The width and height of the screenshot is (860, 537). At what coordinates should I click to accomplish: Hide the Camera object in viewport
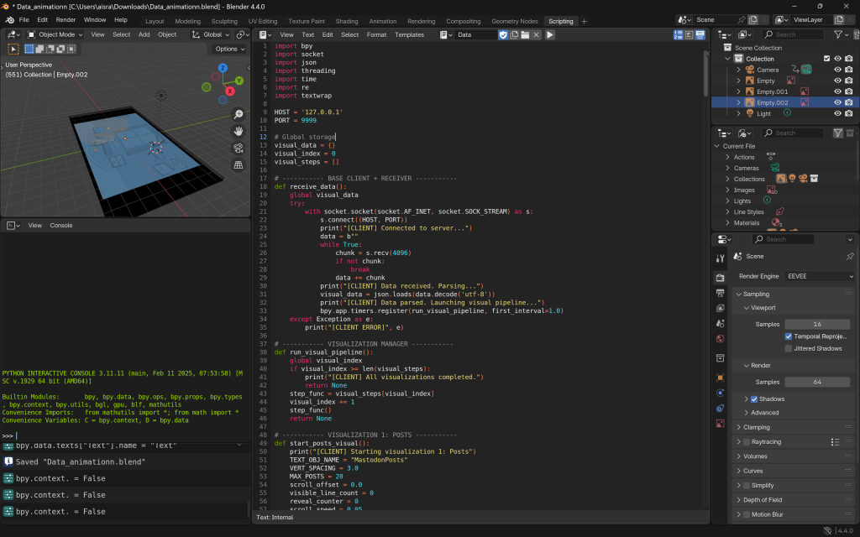click(x=837, y=70)
